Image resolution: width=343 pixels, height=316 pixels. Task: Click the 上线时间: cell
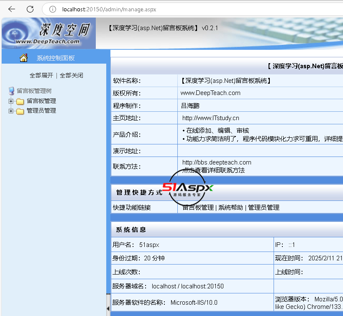tap(308, 272)
